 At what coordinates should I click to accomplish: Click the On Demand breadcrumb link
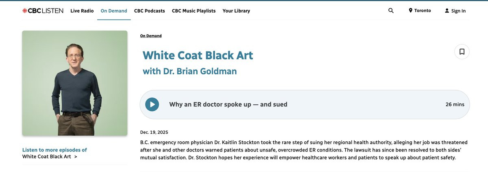[151, 36]
